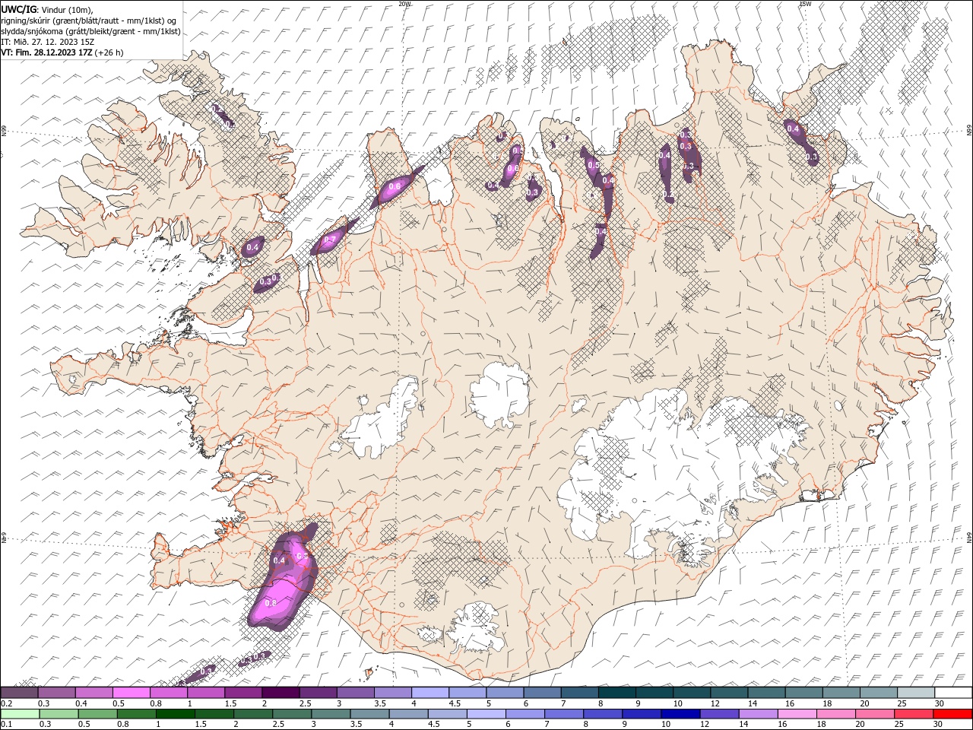This screenshot has height=730, width=973.
Task: Click the deep blue rain swatch at 10
Action: pos(680,714)
